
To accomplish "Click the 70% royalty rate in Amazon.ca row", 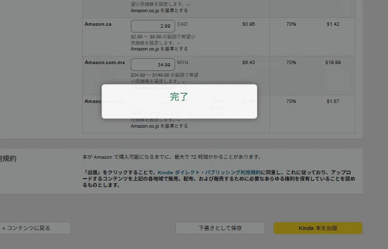I will 291,24.
